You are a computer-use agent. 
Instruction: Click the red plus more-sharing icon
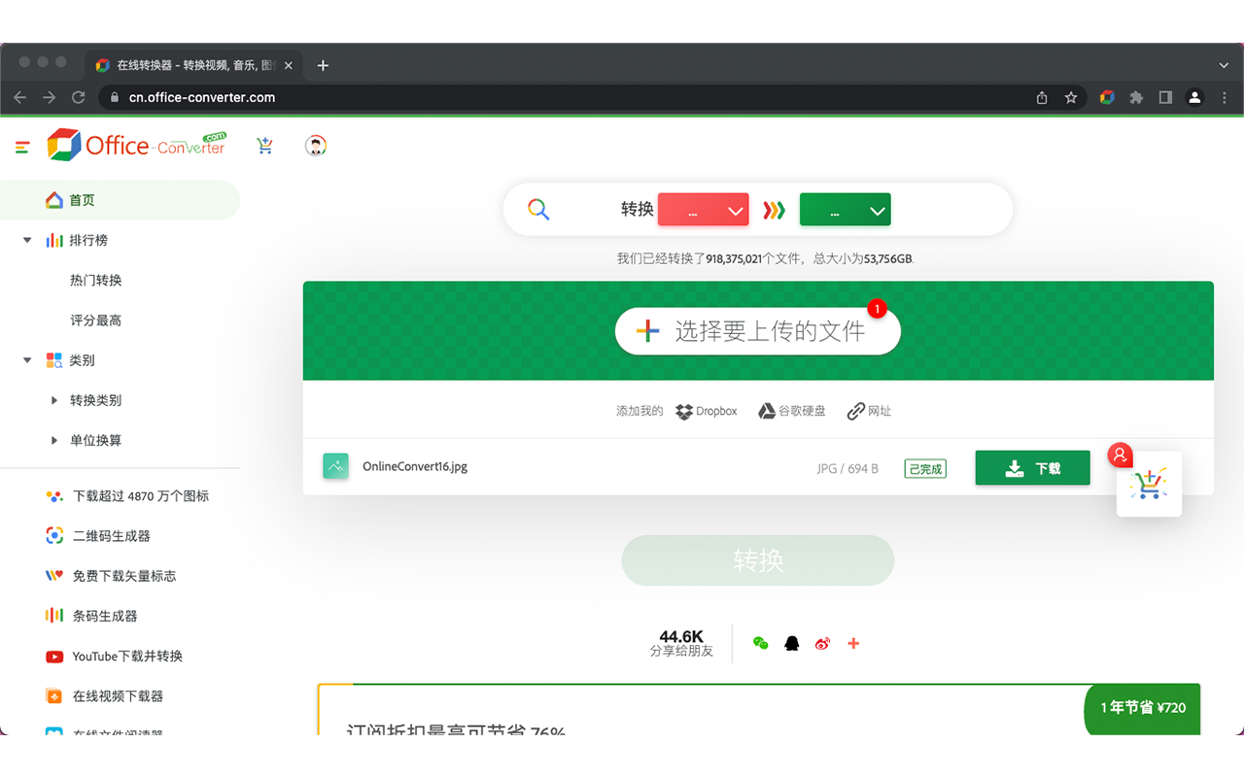[853, 643]
